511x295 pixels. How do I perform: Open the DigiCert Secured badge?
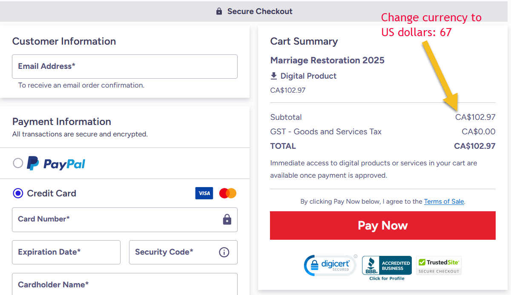(x=330, y=266)
